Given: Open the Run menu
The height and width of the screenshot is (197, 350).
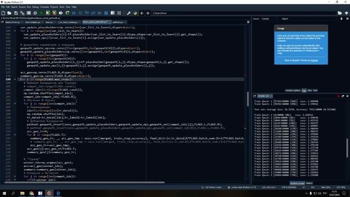Looking at the screenshot, I should pyautogui.click(x=29, y=7).
